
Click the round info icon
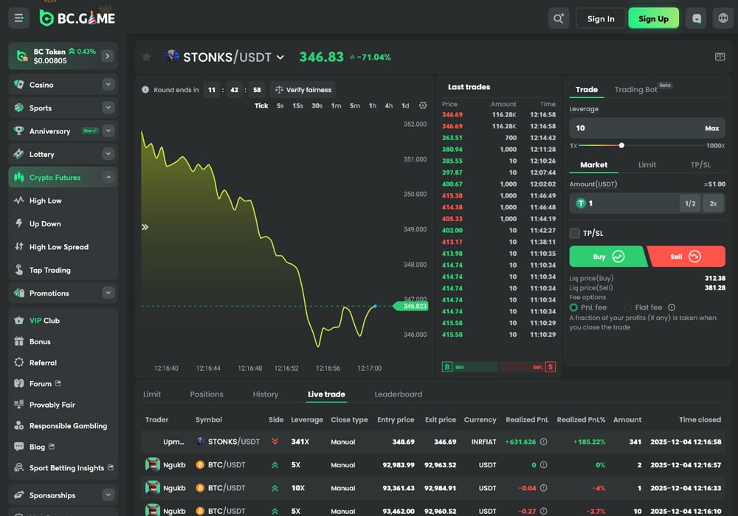coord(145,89)
